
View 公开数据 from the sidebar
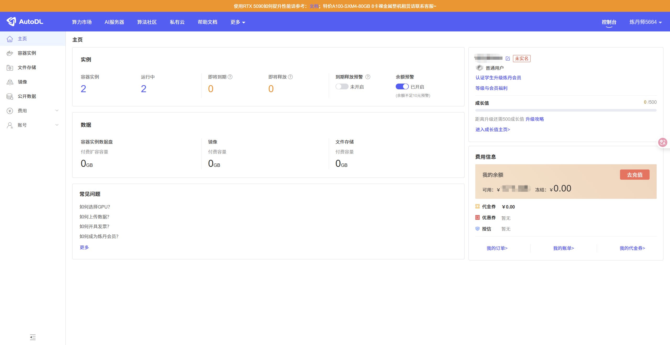26,96
